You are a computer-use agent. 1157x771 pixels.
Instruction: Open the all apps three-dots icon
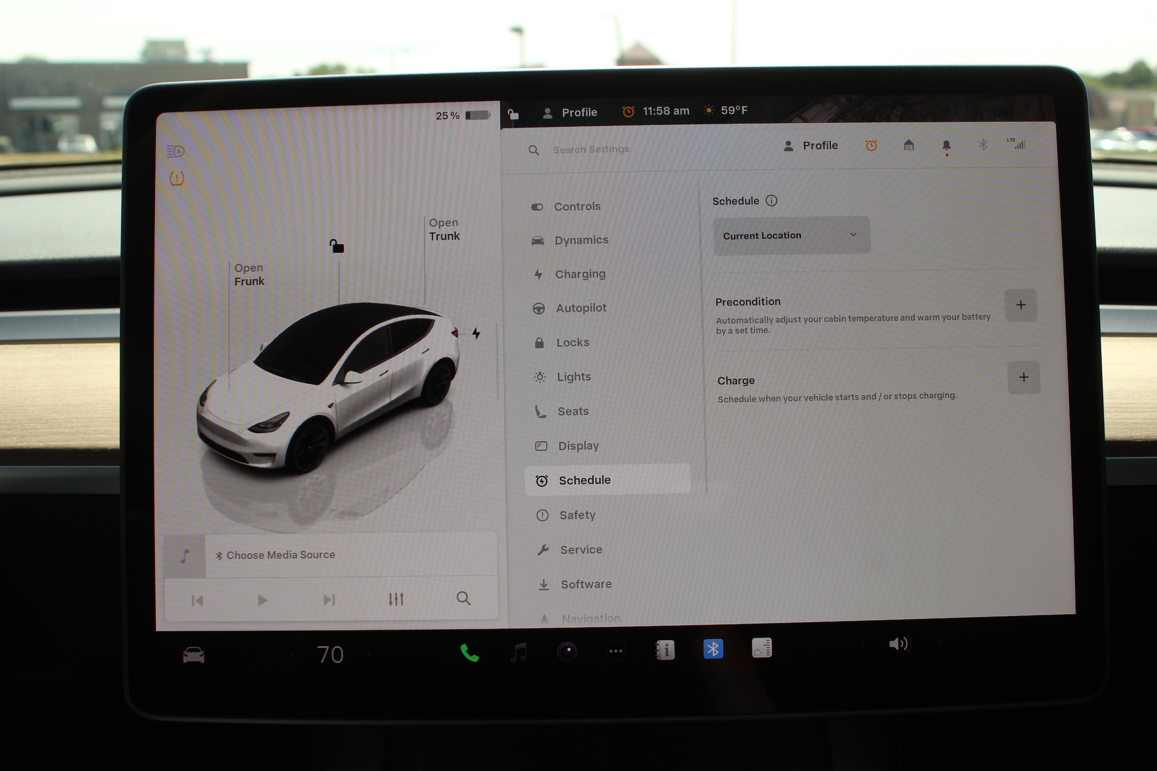click(616, 651)
